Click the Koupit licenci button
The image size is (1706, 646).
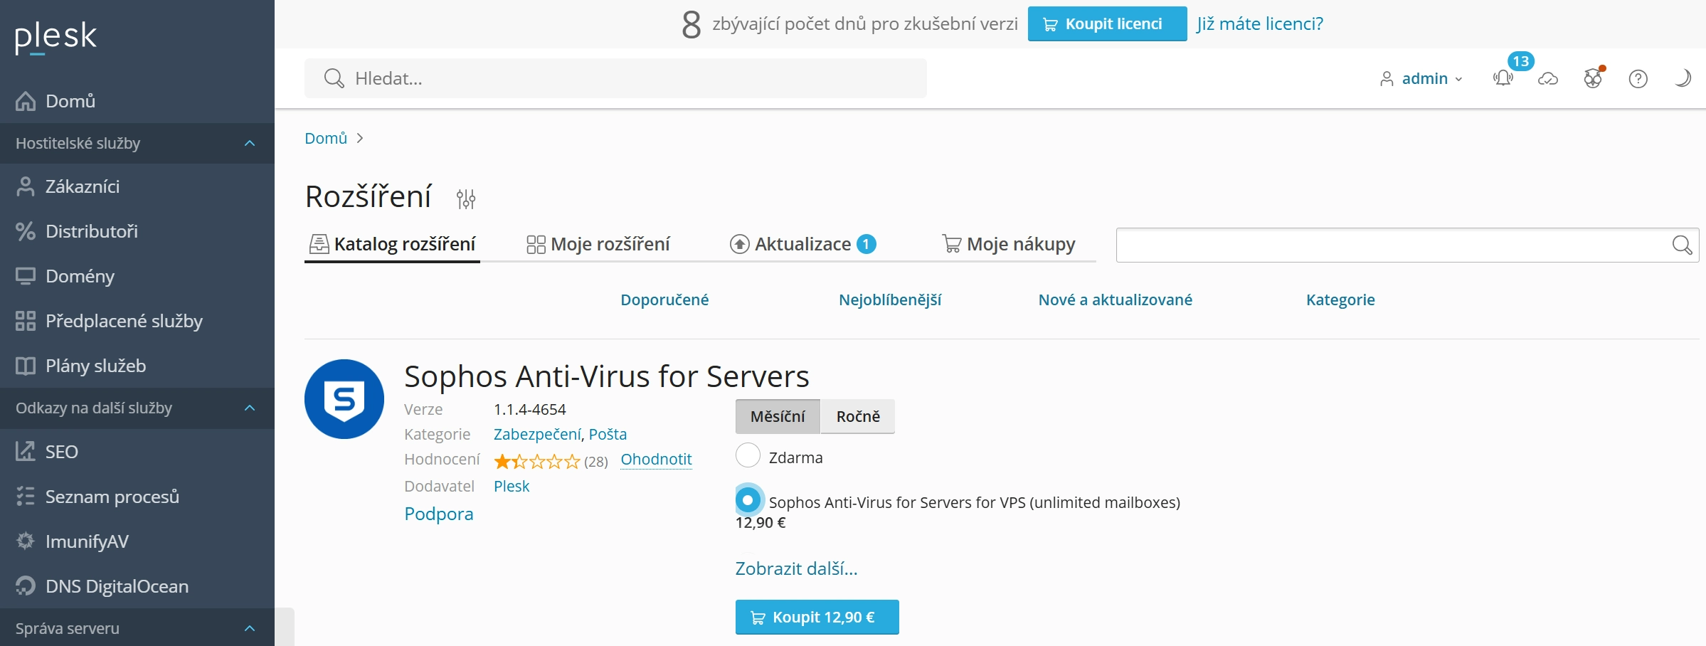[1107, 23]
